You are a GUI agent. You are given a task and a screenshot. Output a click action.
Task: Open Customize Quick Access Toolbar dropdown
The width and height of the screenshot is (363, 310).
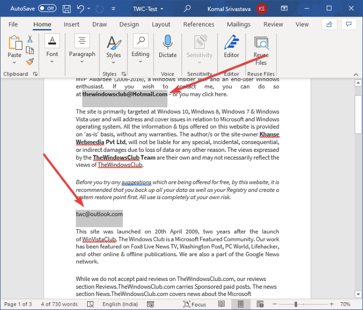(x=114, y=9)
